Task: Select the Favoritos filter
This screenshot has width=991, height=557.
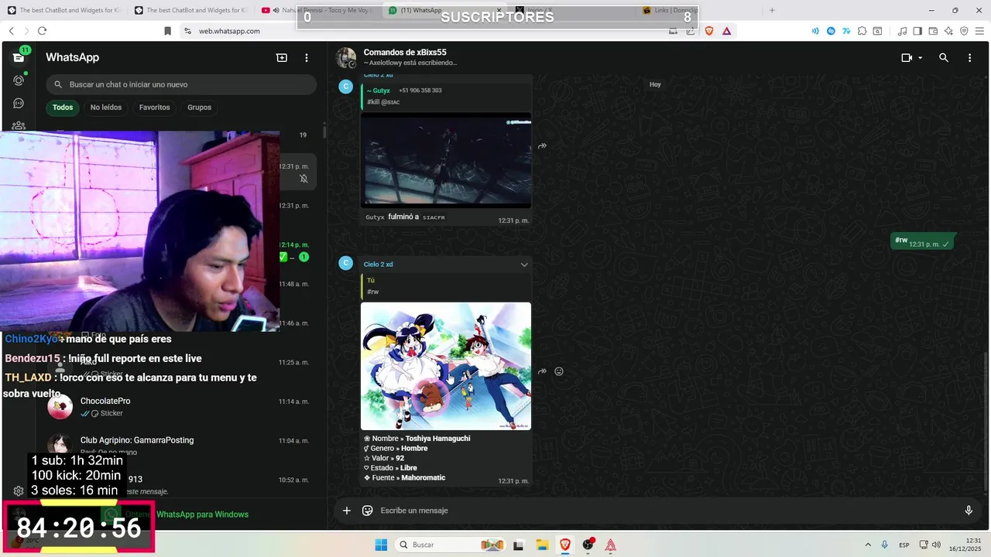Action: 155,108
